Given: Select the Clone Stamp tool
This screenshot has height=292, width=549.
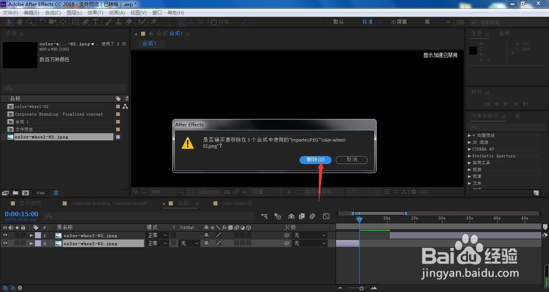Looking at the screenshot, I should pyautogui.click(x=119, y=22).
